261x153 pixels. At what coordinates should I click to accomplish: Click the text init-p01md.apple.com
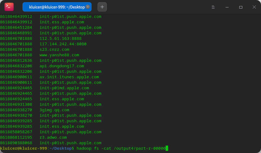pos(64,88)
